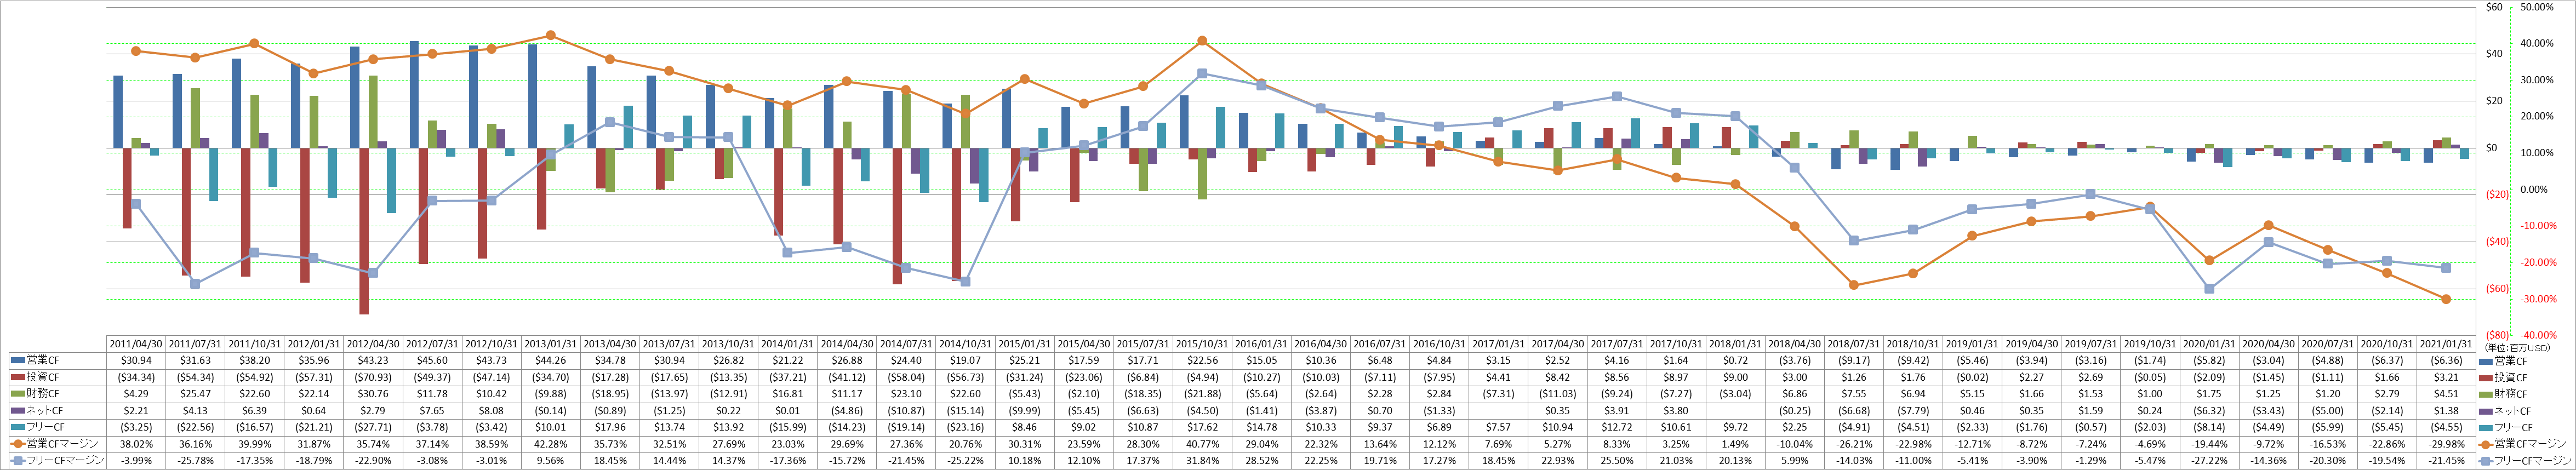This screenshot has height=470, width=2576.
Task: Select the フリーCFマージン legend entry on the right
Action: click(x=2525, y=461)
